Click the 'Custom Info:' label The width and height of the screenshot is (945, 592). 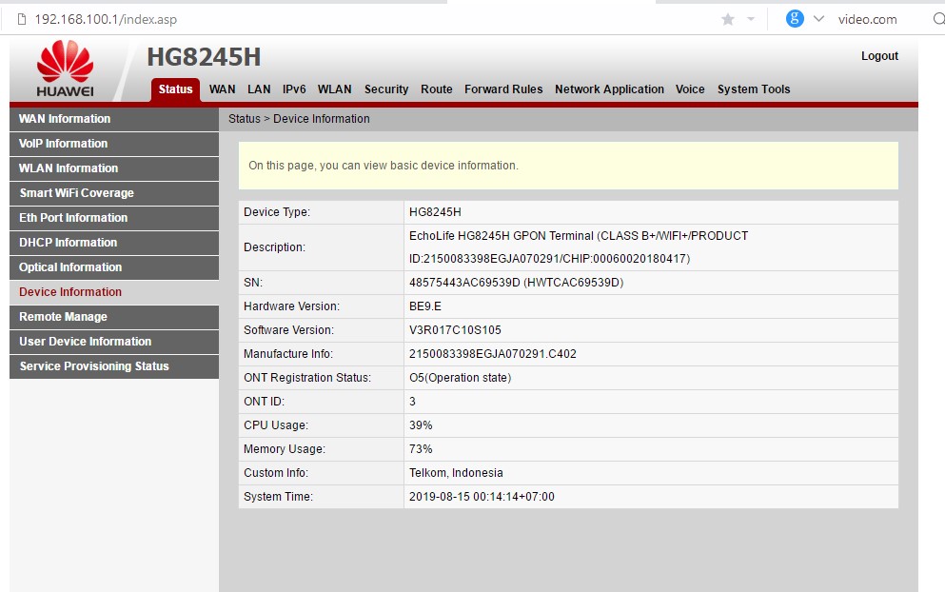[276, 473]
